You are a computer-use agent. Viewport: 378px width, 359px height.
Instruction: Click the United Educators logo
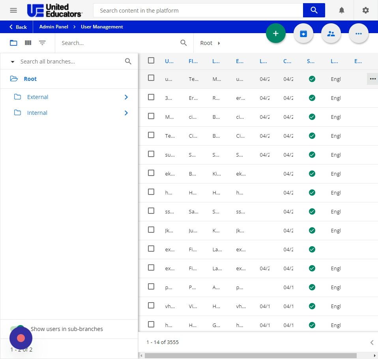(x=55, y=11)
